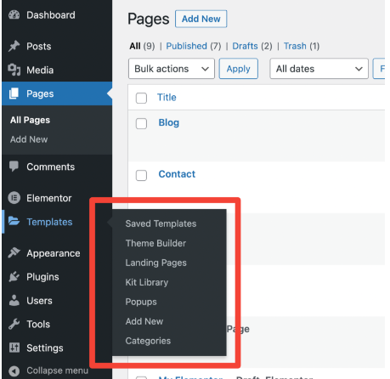Image resolution: width=390 pixels, height=379 pixels.
Task: Open Settings menu label
Action: click(45, 348)
